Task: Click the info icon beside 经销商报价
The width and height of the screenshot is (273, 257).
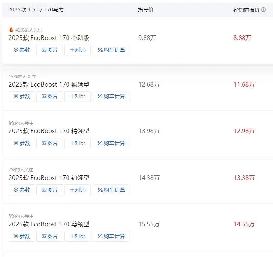Action: [x=263, y=10]
